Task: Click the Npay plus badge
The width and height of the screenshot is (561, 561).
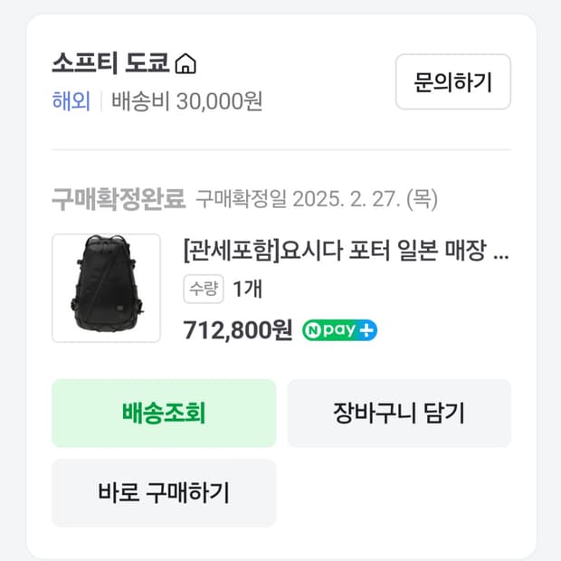Action: coord(339,330)
